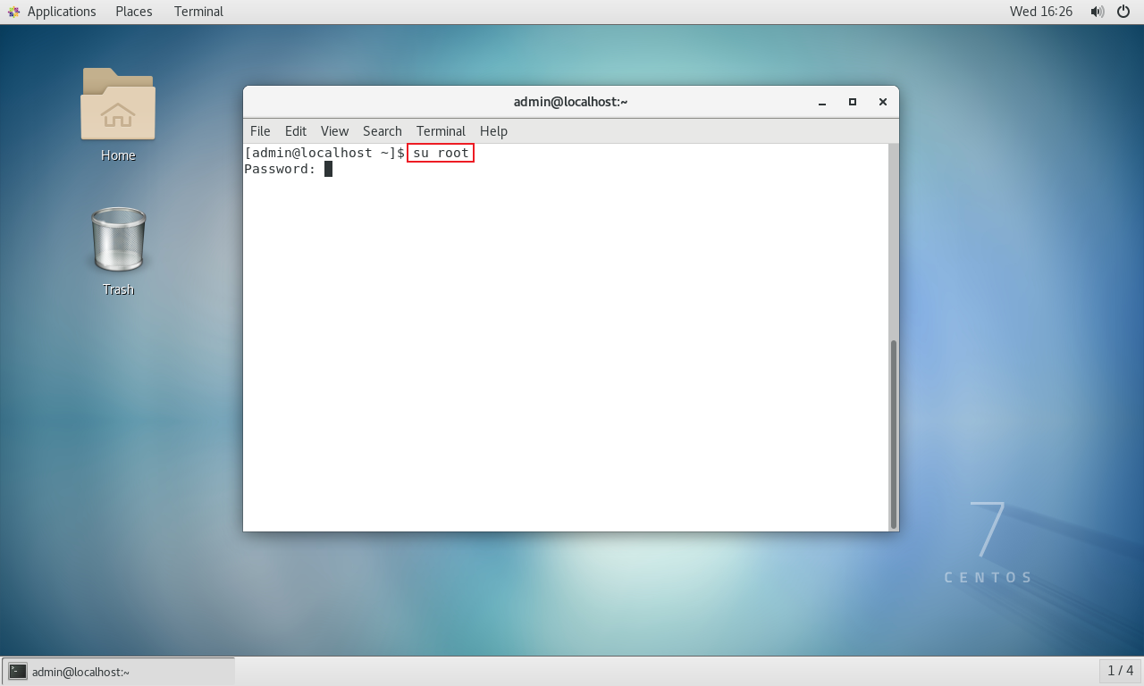Open the Help menu in terminal
Screen dimensions: 1144x686
pos(493,130)
